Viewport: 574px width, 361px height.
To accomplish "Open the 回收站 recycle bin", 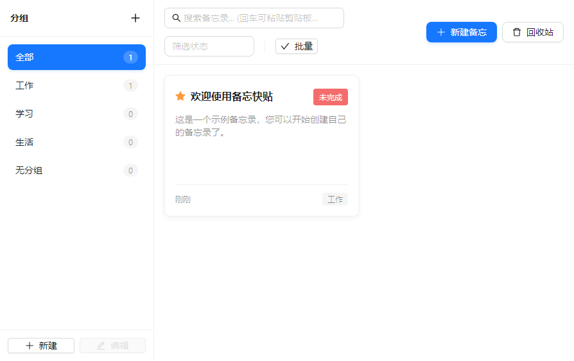I will [533, 32].
